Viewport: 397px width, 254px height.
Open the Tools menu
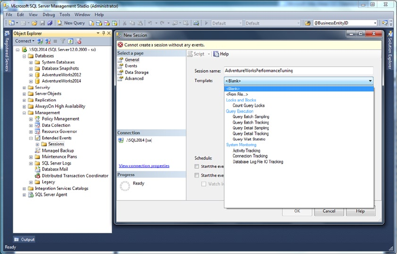[x=65, y=15]
